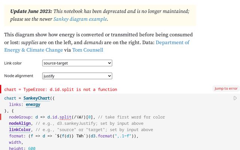
Task: Open the Node alignment dropdown
Action: (x=77, y=76)
